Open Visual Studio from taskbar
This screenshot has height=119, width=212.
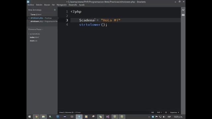tap(108, 117)
